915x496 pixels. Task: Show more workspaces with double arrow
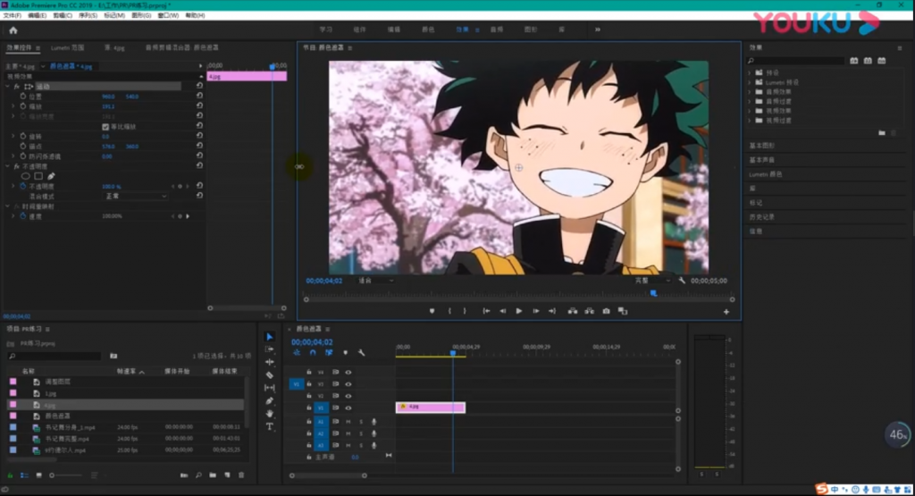(x=598, y=29)
